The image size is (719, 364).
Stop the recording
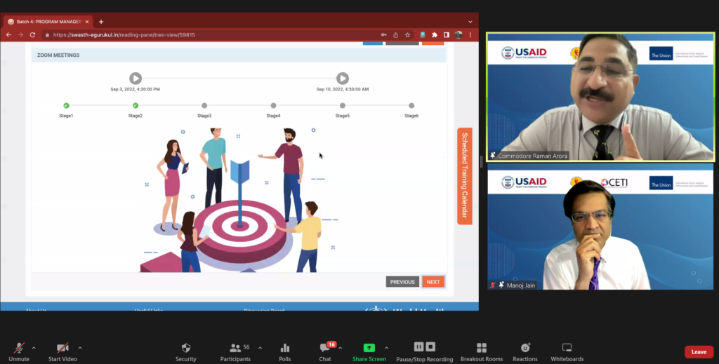coord(430,346)
